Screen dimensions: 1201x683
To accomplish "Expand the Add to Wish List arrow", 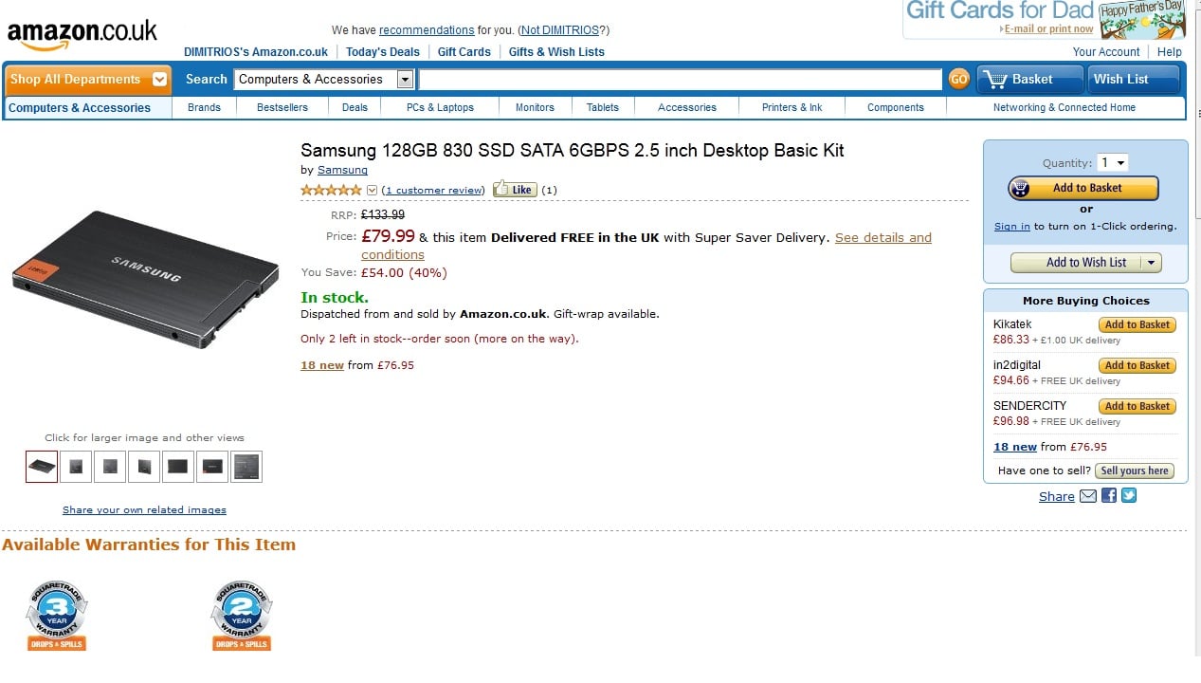I will pyautogui.click(x=1152, y=263).
